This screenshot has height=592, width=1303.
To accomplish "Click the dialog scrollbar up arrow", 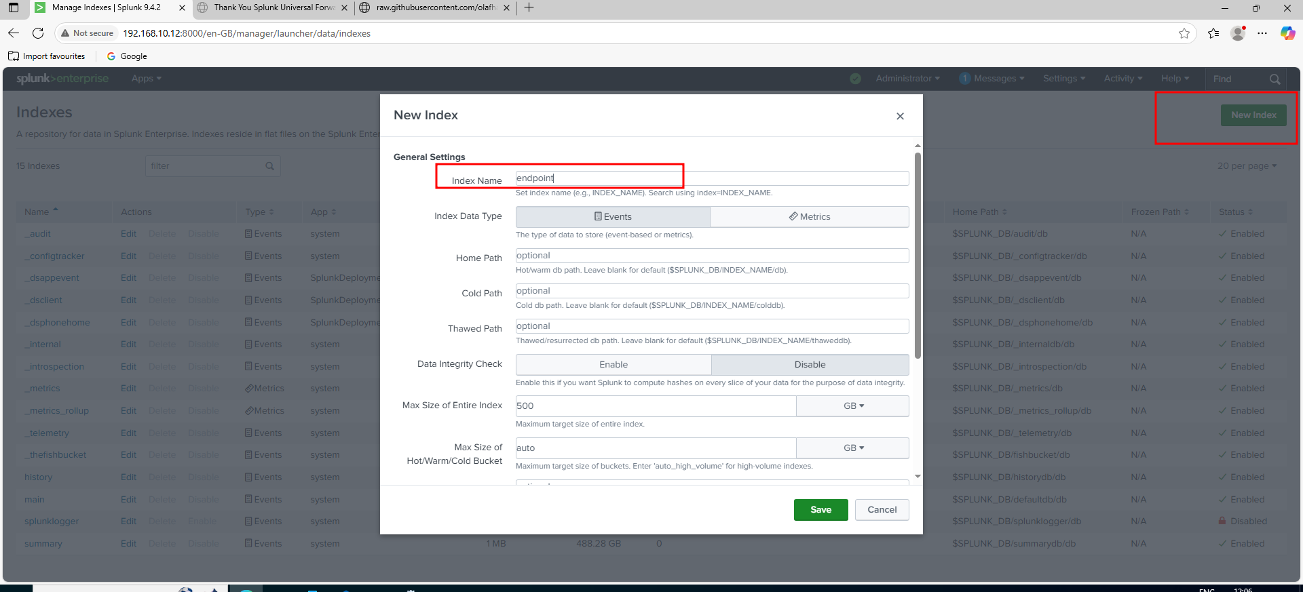I will (x=918, y=146).
